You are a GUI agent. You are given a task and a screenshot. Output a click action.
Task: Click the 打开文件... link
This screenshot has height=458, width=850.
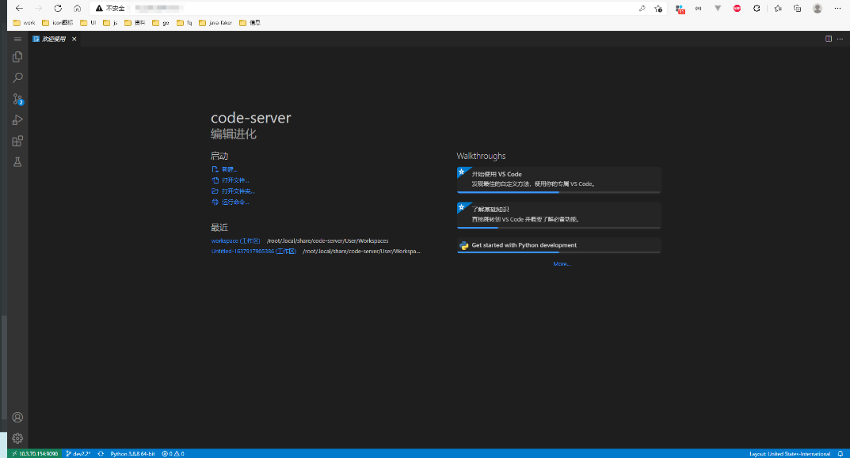tap(230, 180)
